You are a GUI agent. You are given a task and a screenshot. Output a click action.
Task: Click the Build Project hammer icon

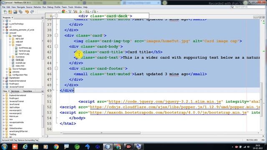point(70,11)
